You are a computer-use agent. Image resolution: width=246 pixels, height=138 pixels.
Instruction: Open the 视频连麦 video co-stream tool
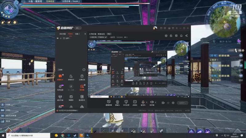[x=60, y=88]
